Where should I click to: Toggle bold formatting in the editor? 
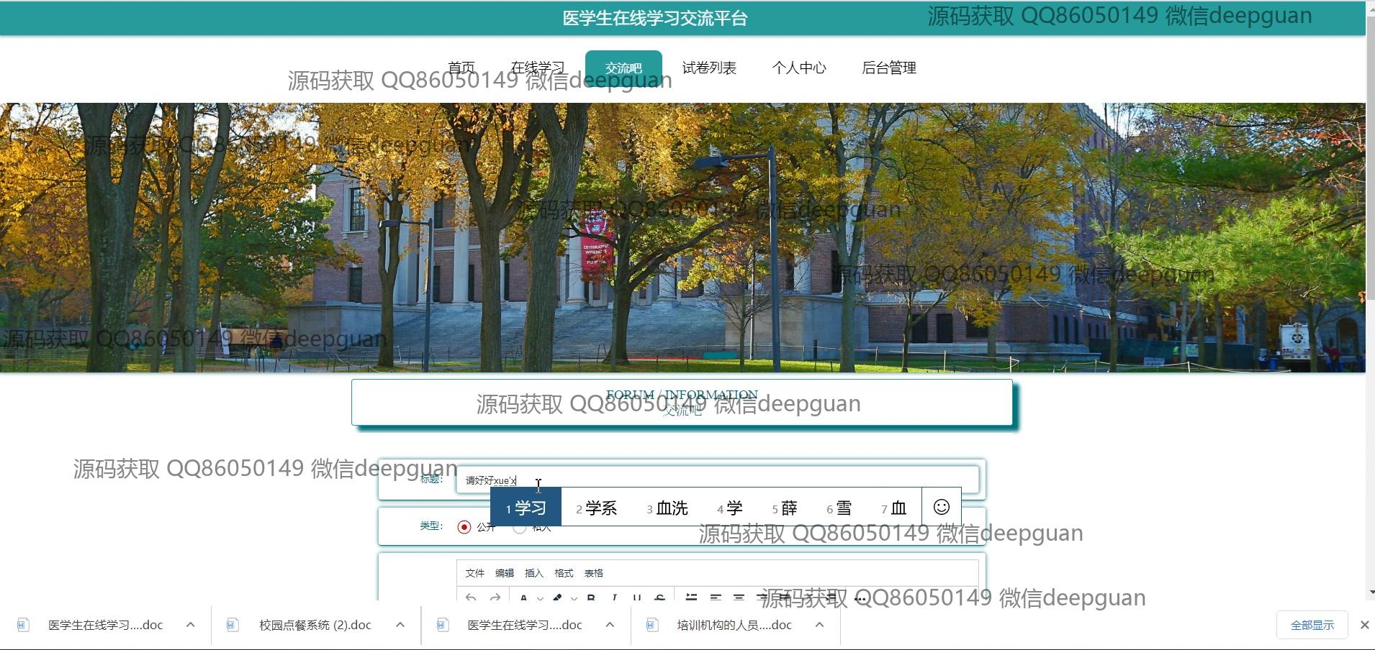590,598
